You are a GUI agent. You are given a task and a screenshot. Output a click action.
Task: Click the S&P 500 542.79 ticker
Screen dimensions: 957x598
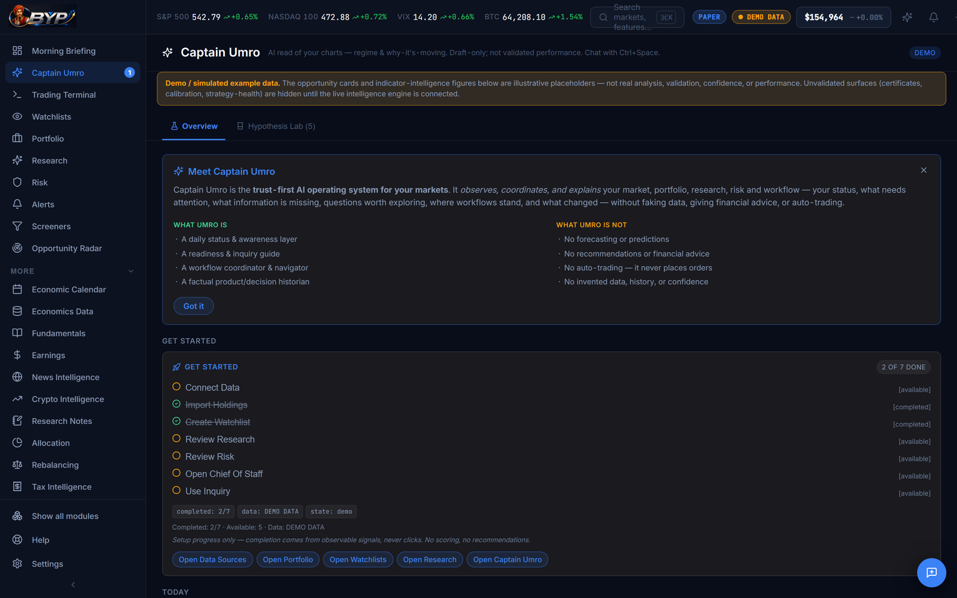207,17
